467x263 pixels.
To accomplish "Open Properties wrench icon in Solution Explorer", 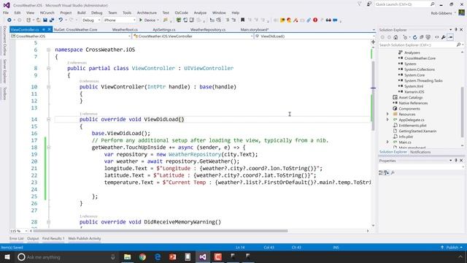I will click(444, 37).
